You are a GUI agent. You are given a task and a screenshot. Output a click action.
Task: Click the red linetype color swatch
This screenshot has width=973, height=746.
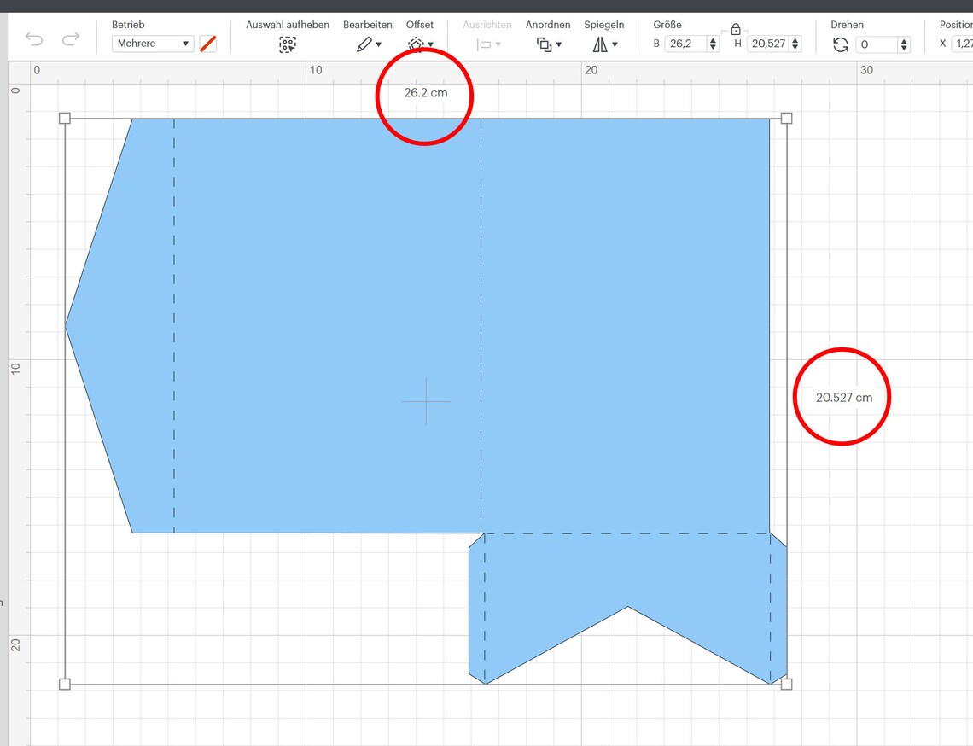click(207, 43)
